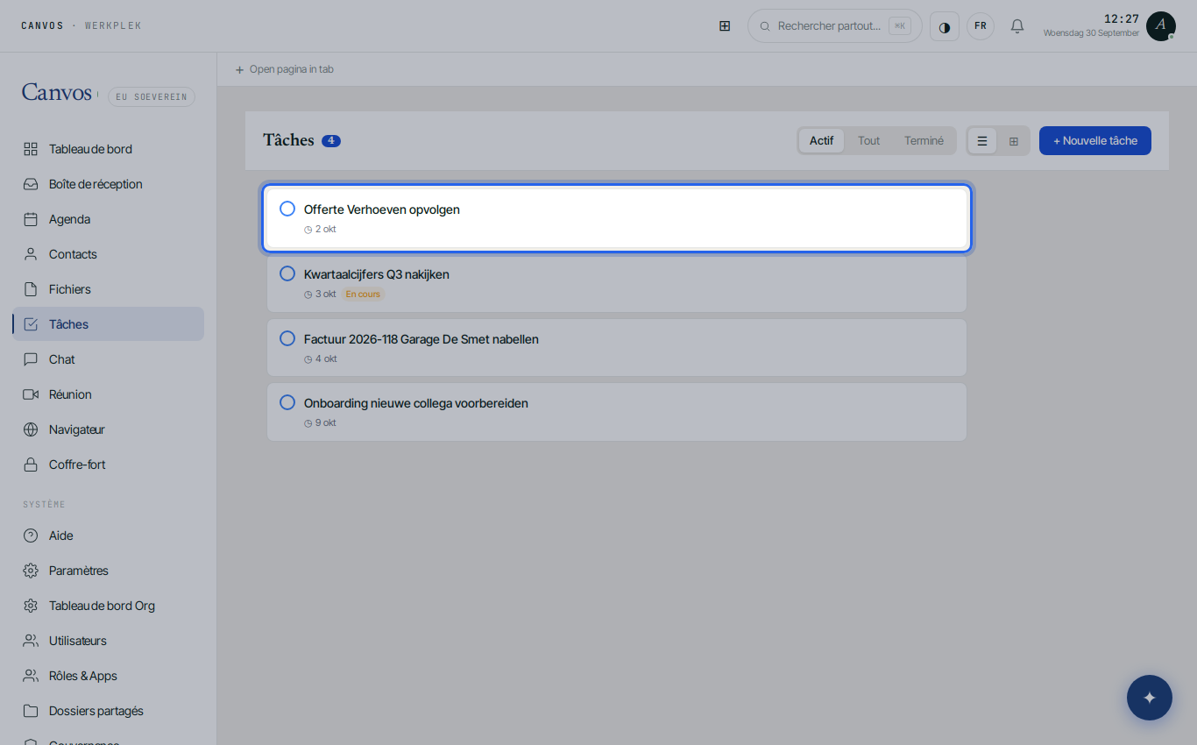Click the Fichiers document icon
The height and width of the screenshot is (745, 1197).
[31, 289]
